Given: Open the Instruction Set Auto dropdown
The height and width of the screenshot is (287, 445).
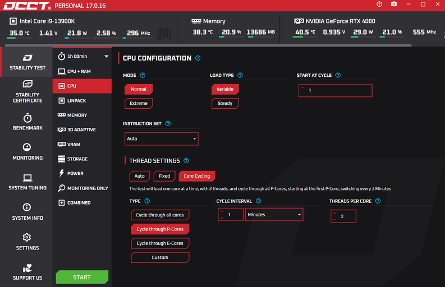Looking at the screenshot, I should [161, 138].
